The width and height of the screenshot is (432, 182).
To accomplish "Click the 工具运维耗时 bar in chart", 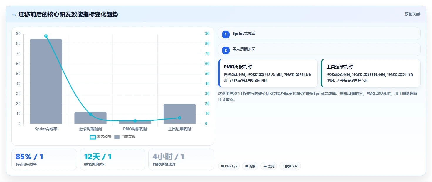I will click(x=180, y=114).
